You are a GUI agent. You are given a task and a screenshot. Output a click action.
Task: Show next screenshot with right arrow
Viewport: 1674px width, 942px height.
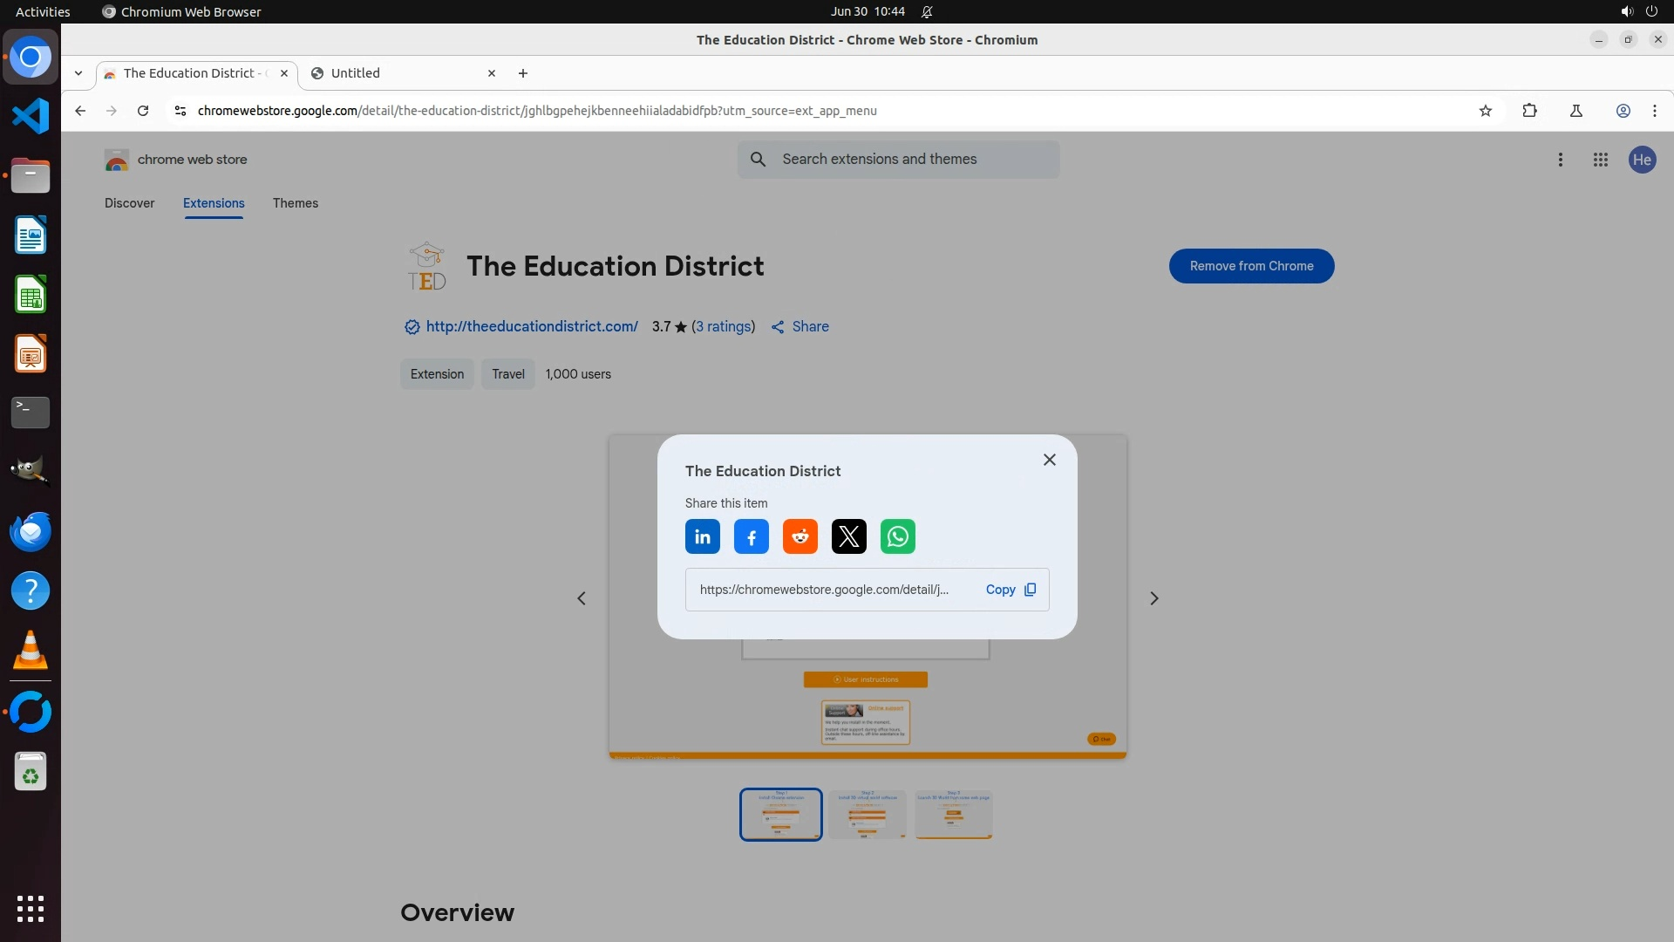point(1153,598)
